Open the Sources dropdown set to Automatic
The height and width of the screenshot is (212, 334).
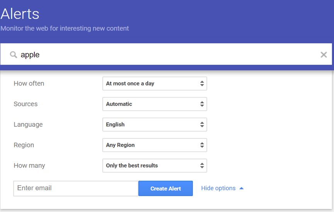tap(155, 104)
